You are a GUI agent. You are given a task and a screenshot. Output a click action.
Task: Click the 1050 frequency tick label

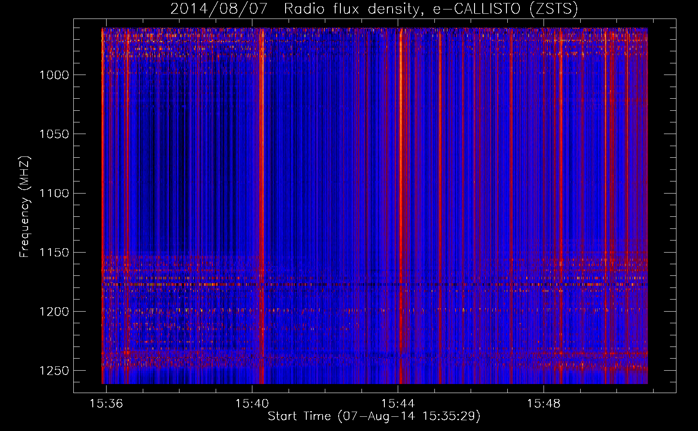click(x=54, y=134)
